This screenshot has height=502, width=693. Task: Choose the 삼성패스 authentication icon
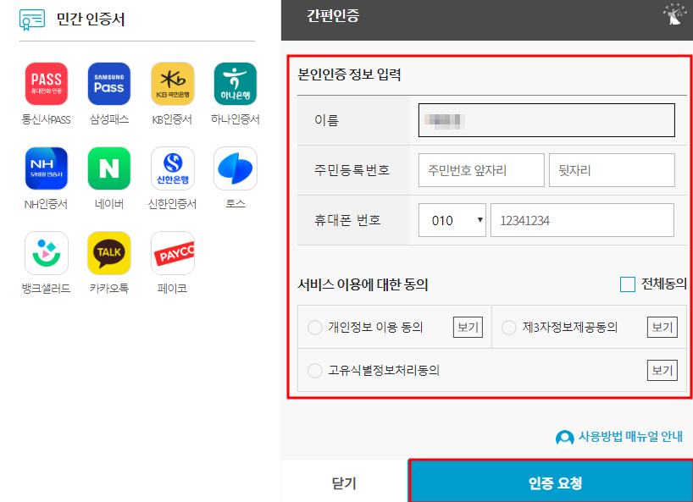[x=109, y=83]
